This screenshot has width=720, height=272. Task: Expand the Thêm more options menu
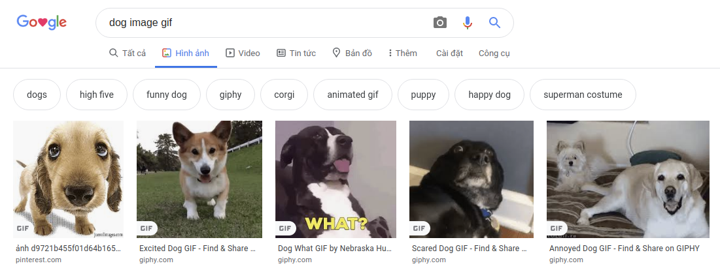402,53
